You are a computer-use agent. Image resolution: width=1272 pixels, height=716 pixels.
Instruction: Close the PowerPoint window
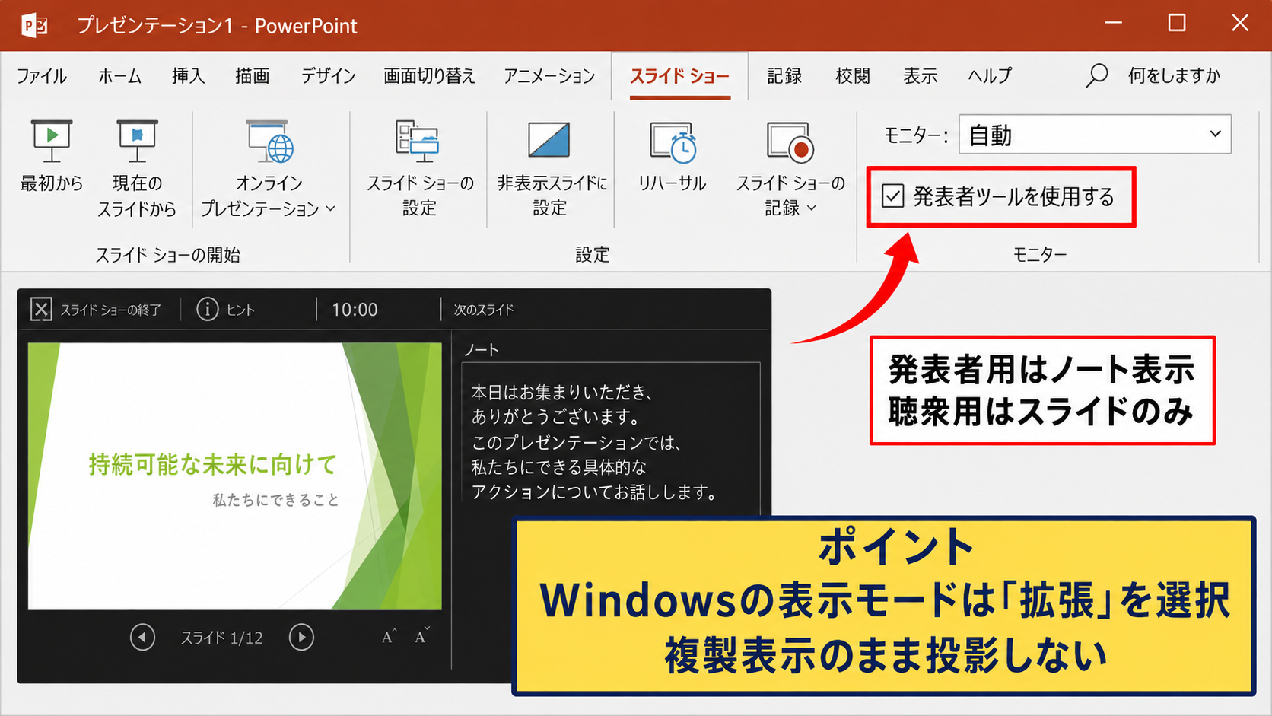(1240, 24)
